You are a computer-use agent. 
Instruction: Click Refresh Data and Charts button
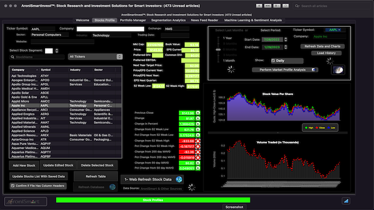[x=322, y=47]
